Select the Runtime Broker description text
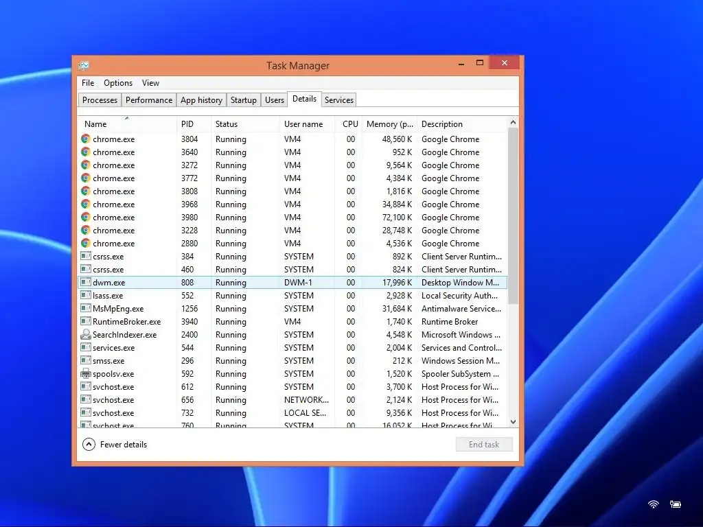This screenshot has width=703, height=527. [450, 321]
